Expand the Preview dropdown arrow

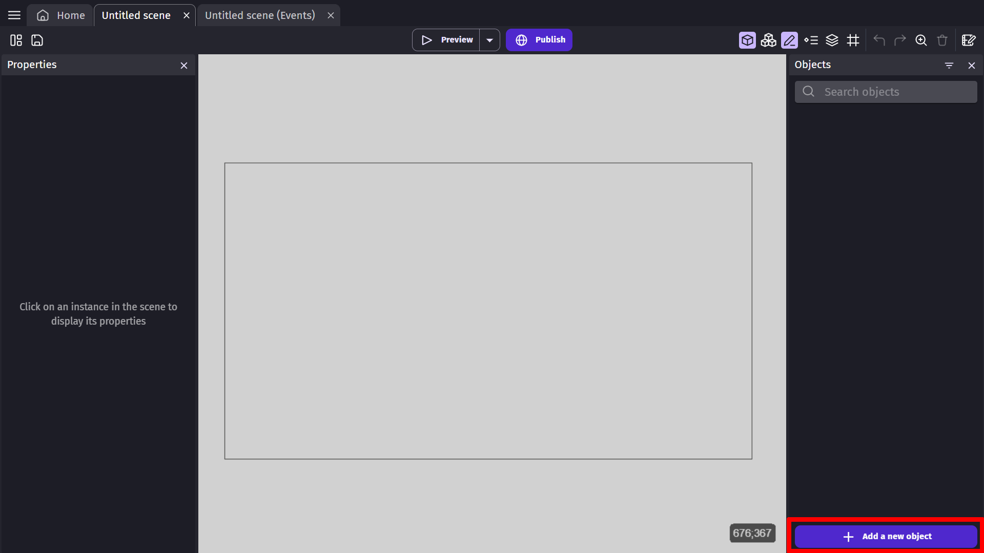490,40
